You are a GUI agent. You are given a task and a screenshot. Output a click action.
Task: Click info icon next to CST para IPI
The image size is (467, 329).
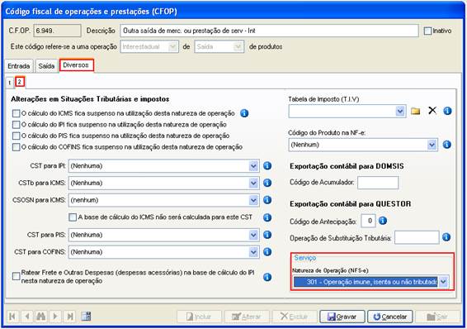click(x=267, y=165)
